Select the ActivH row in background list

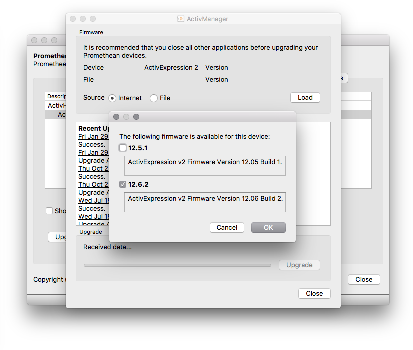55,105
